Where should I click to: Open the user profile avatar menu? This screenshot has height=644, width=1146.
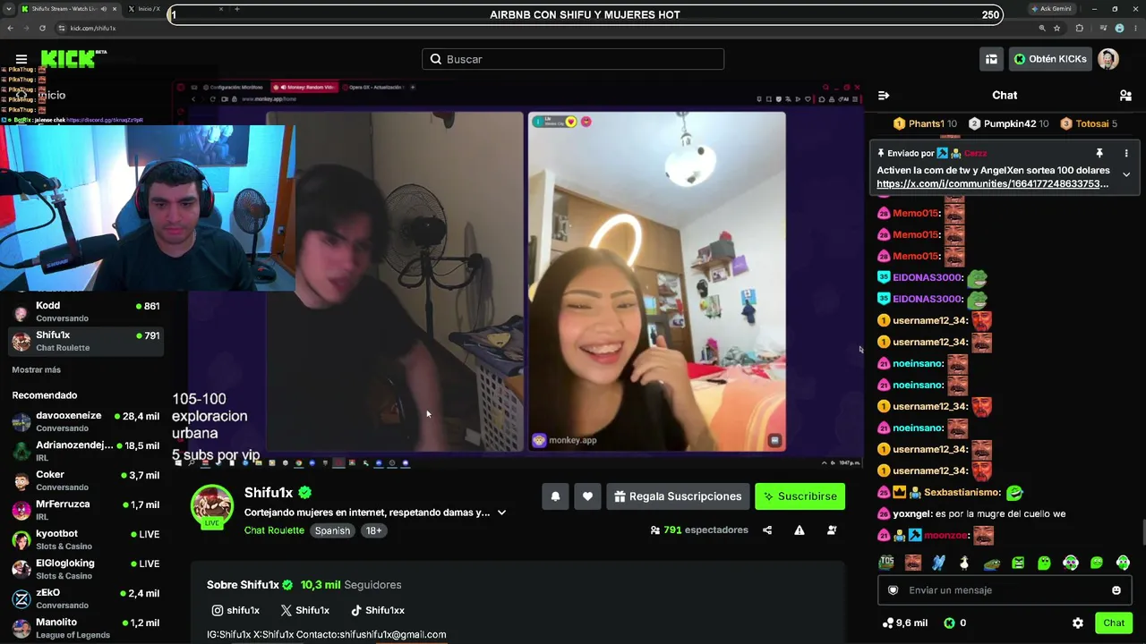pos(1108,59)
